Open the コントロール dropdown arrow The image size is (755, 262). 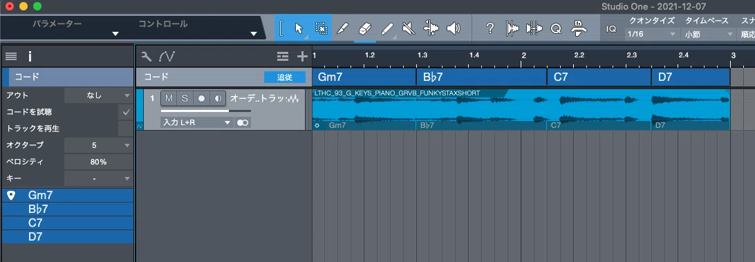click(x=254, y=34)
